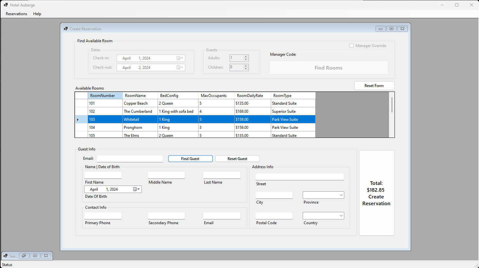The width and height of the screenshot is (479, 268).
Task: Click the Primary Phone field
Action: (103, 216)
